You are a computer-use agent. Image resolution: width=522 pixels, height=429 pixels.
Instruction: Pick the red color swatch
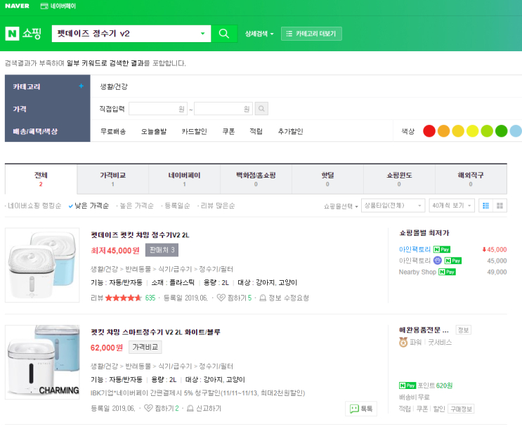[x=429, y=131]
